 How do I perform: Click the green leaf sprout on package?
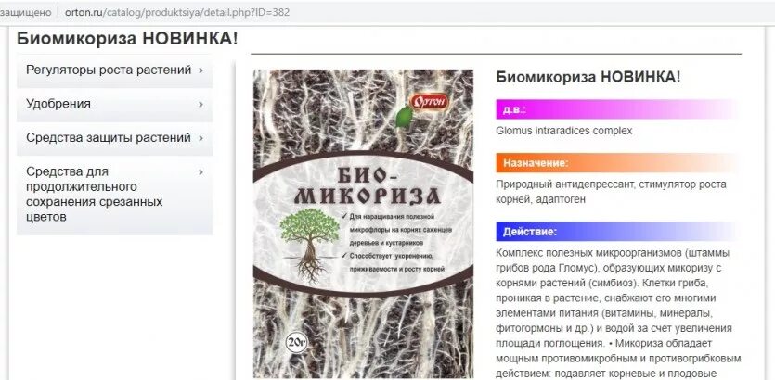pos(404,119)
